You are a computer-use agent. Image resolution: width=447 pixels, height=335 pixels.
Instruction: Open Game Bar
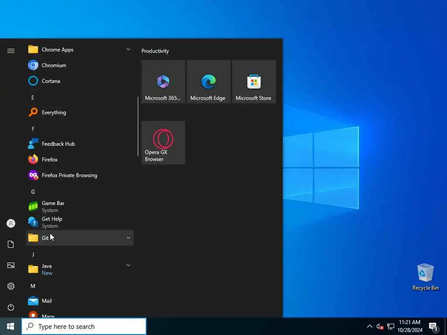pyautogui.click(x=80, y=206)
